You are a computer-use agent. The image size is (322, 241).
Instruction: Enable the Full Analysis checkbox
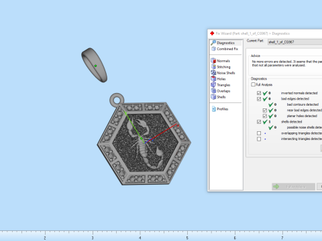pos(253,84)
